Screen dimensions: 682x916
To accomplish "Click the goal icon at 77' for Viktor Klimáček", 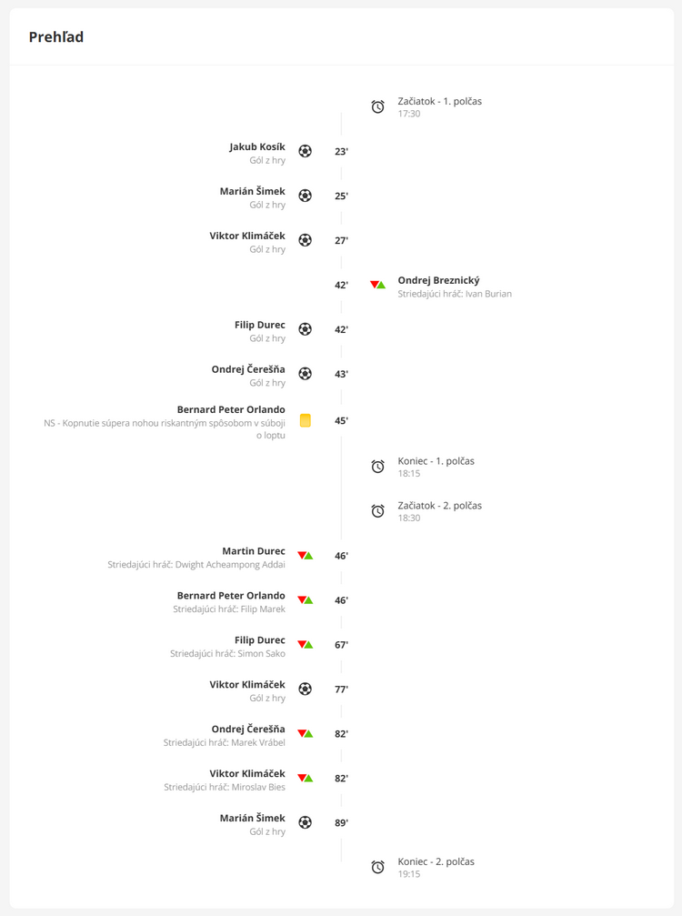I will click(305, 690).
